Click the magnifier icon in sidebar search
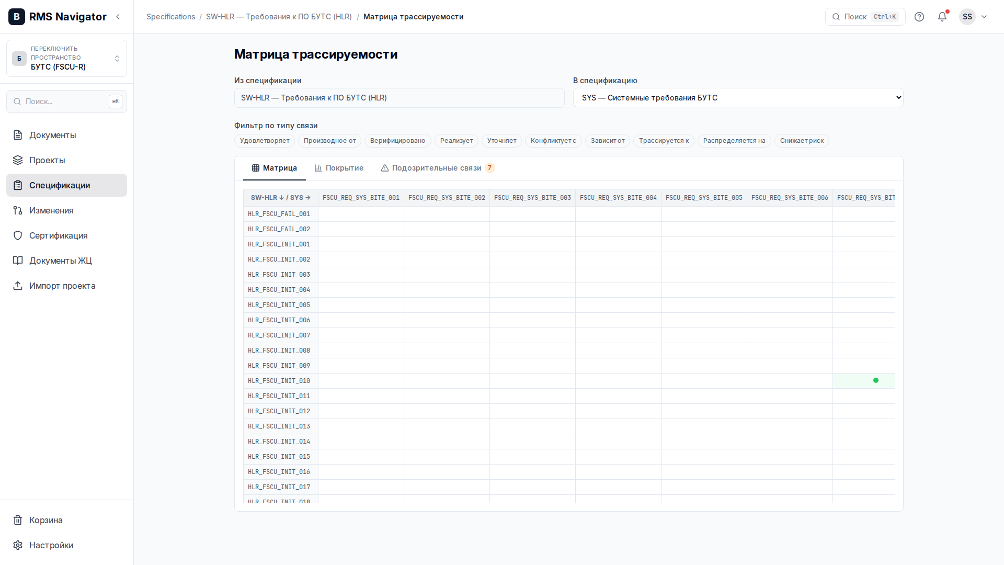Viewport: 1004px width, 565px height. point(17,101)
